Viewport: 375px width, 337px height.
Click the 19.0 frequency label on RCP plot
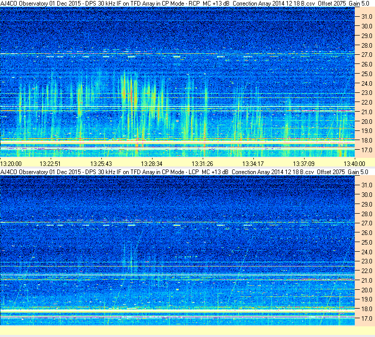pyautogui.click(x=366, y=131)
